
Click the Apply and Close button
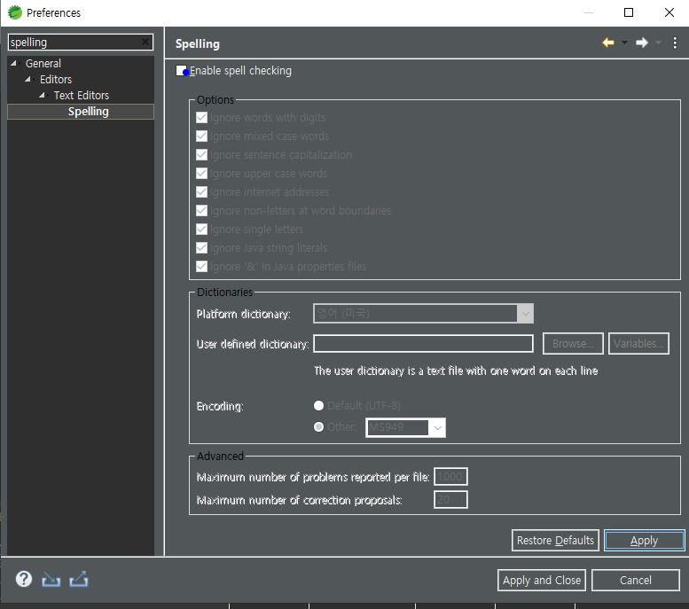(542, 580)
